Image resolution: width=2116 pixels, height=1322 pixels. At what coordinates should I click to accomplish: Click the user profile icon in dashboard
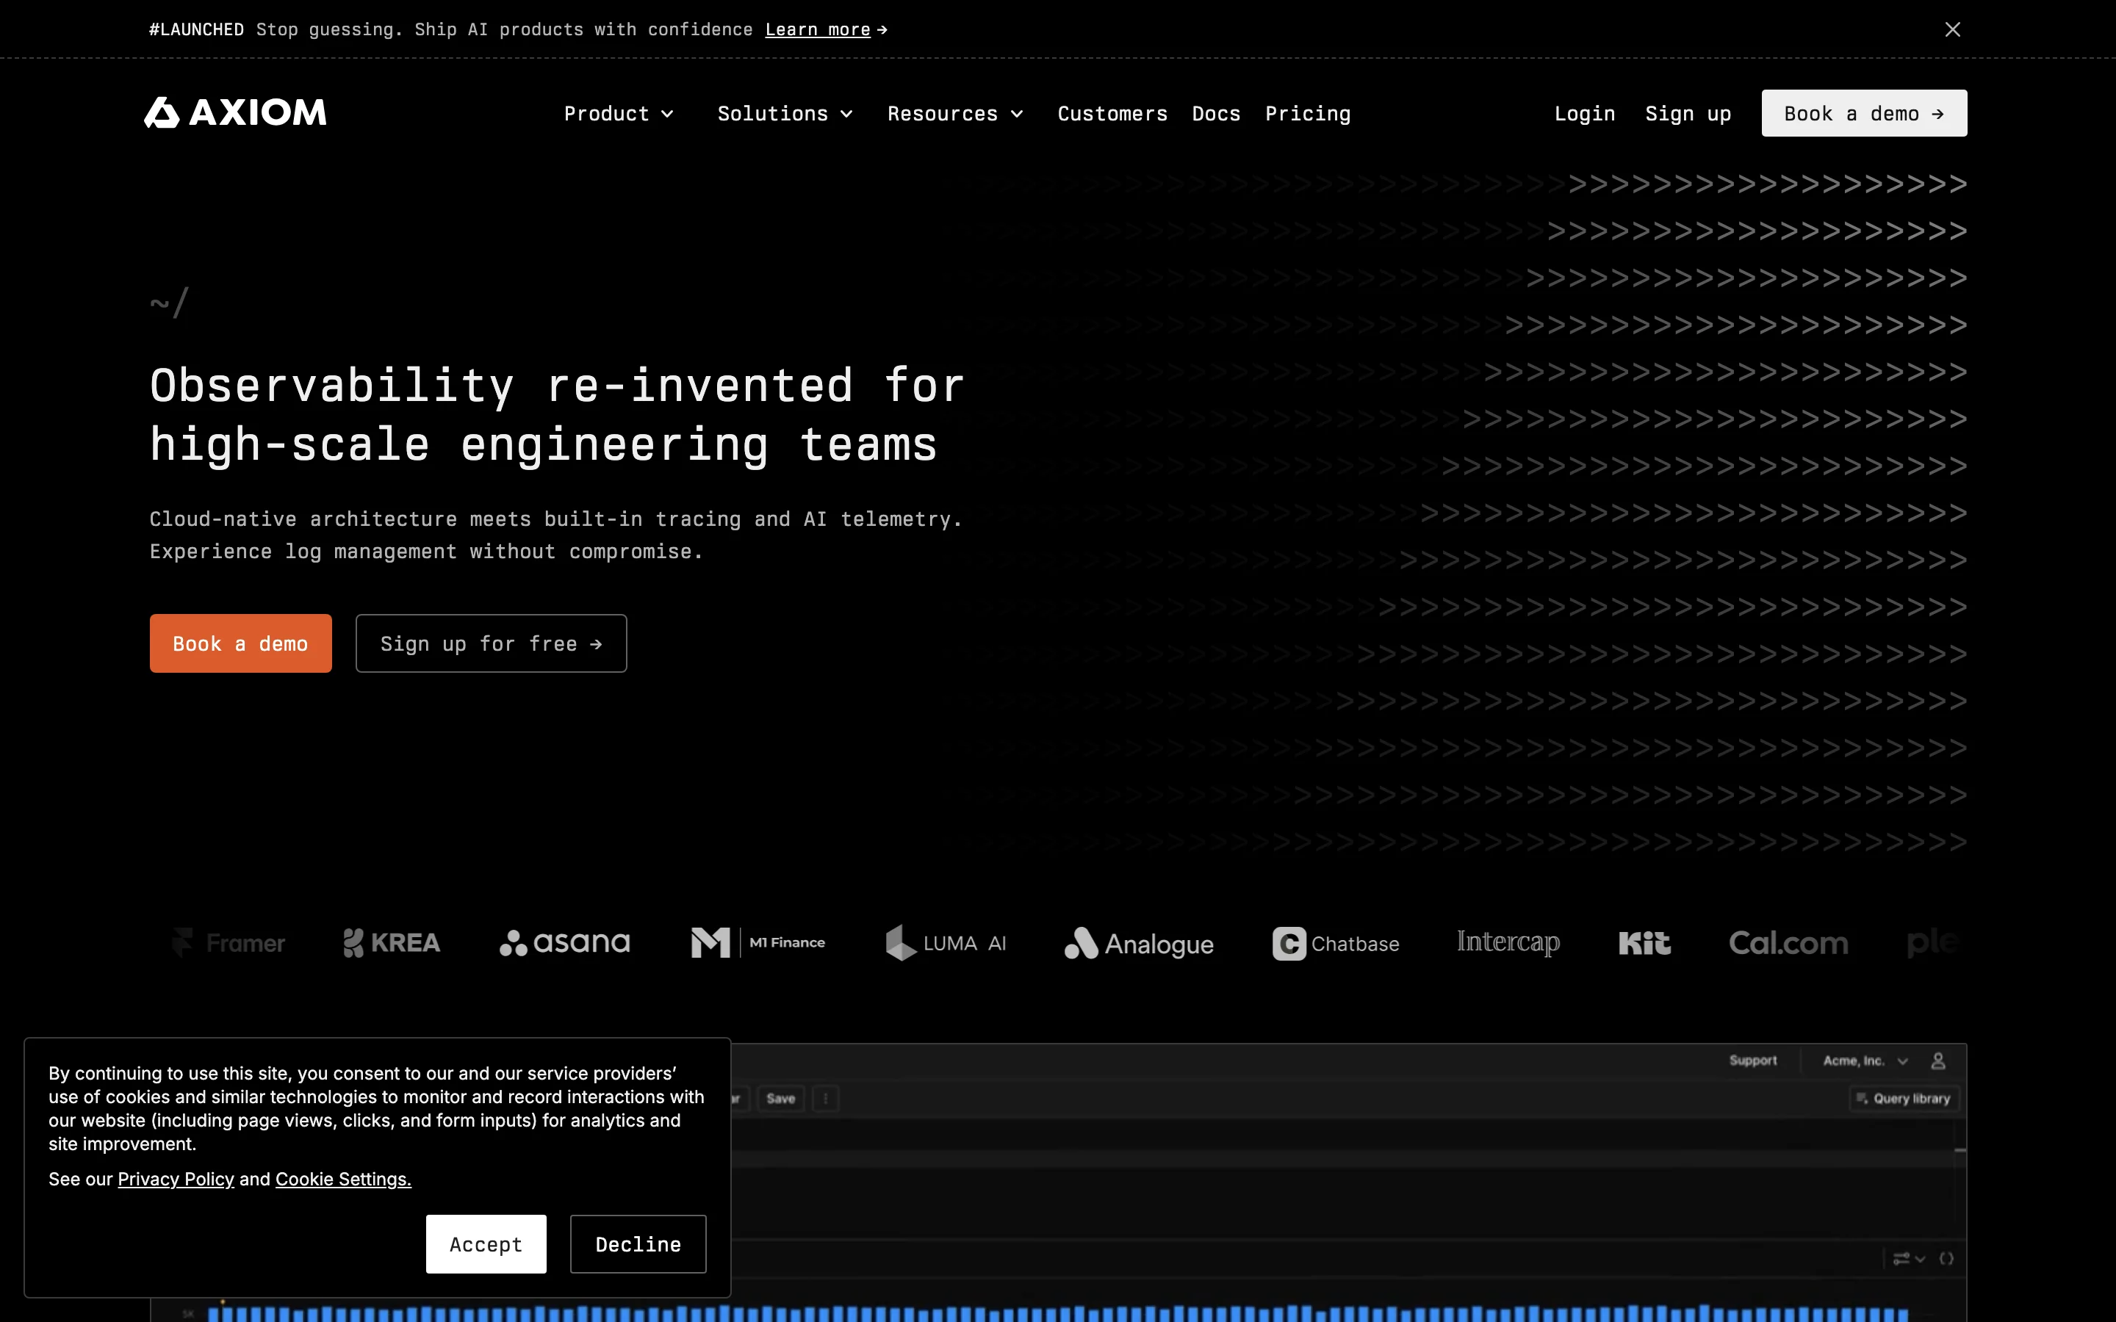(x=1937, y=1061)
